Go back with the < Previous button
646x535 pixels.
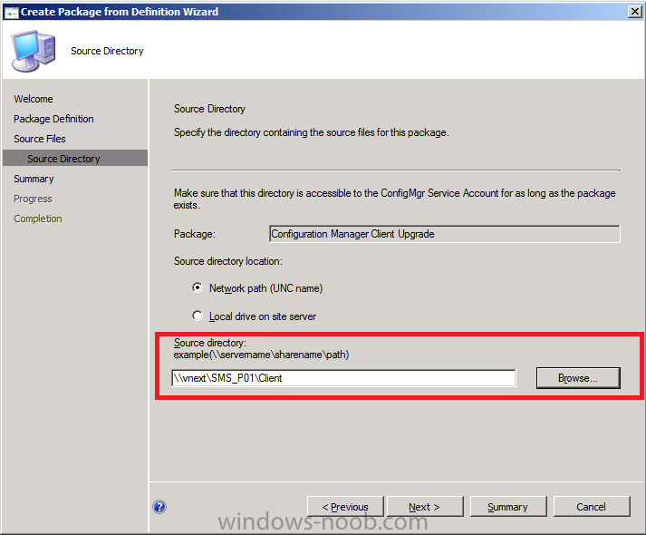click(x=345, y=507)
